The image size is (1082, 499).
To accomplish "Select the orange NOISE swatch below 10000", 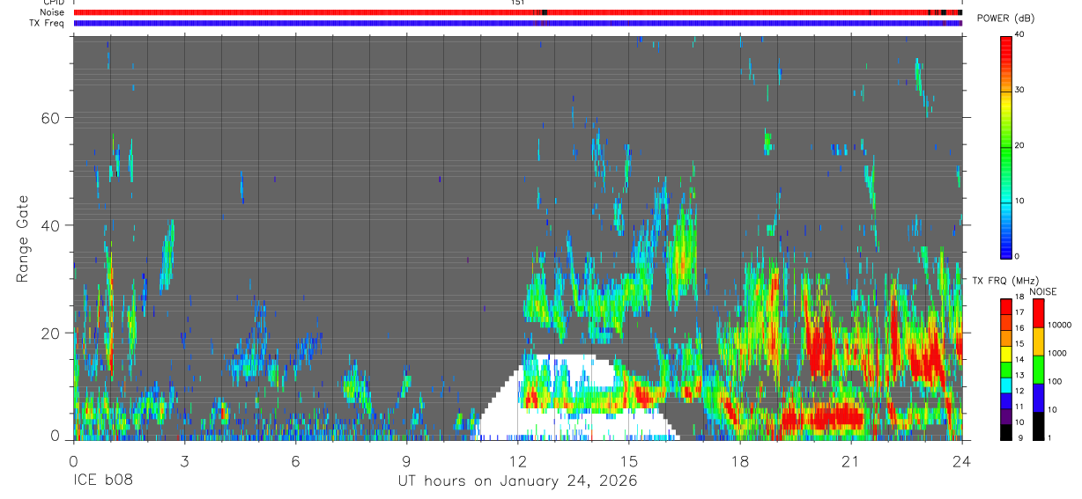I will tap(1038, 341).
